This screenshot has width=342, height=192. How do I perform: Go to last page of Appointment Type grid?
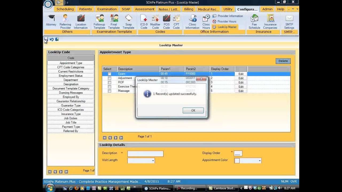pyautogui.click(x=121, y=138)
